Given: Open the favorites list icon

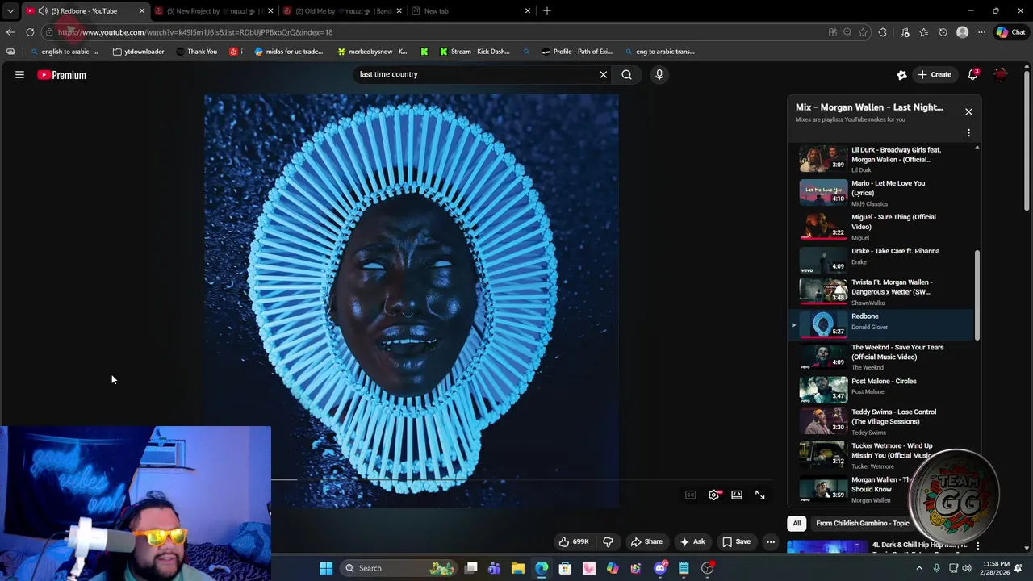Looking at the screenshot, I should coord(923,32).
